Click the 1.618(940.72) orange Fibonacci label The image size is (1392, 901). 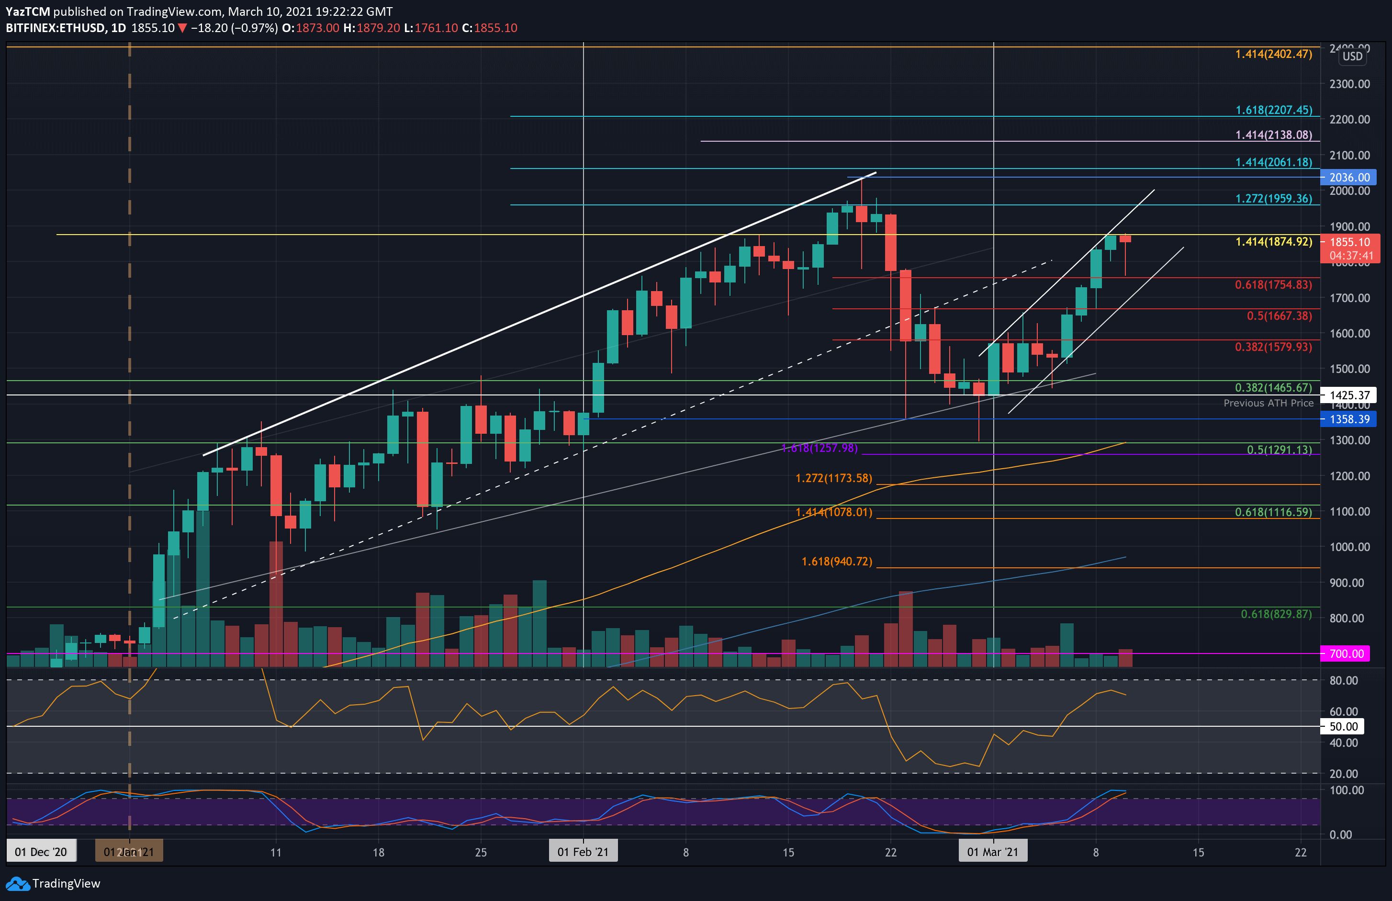836,562
